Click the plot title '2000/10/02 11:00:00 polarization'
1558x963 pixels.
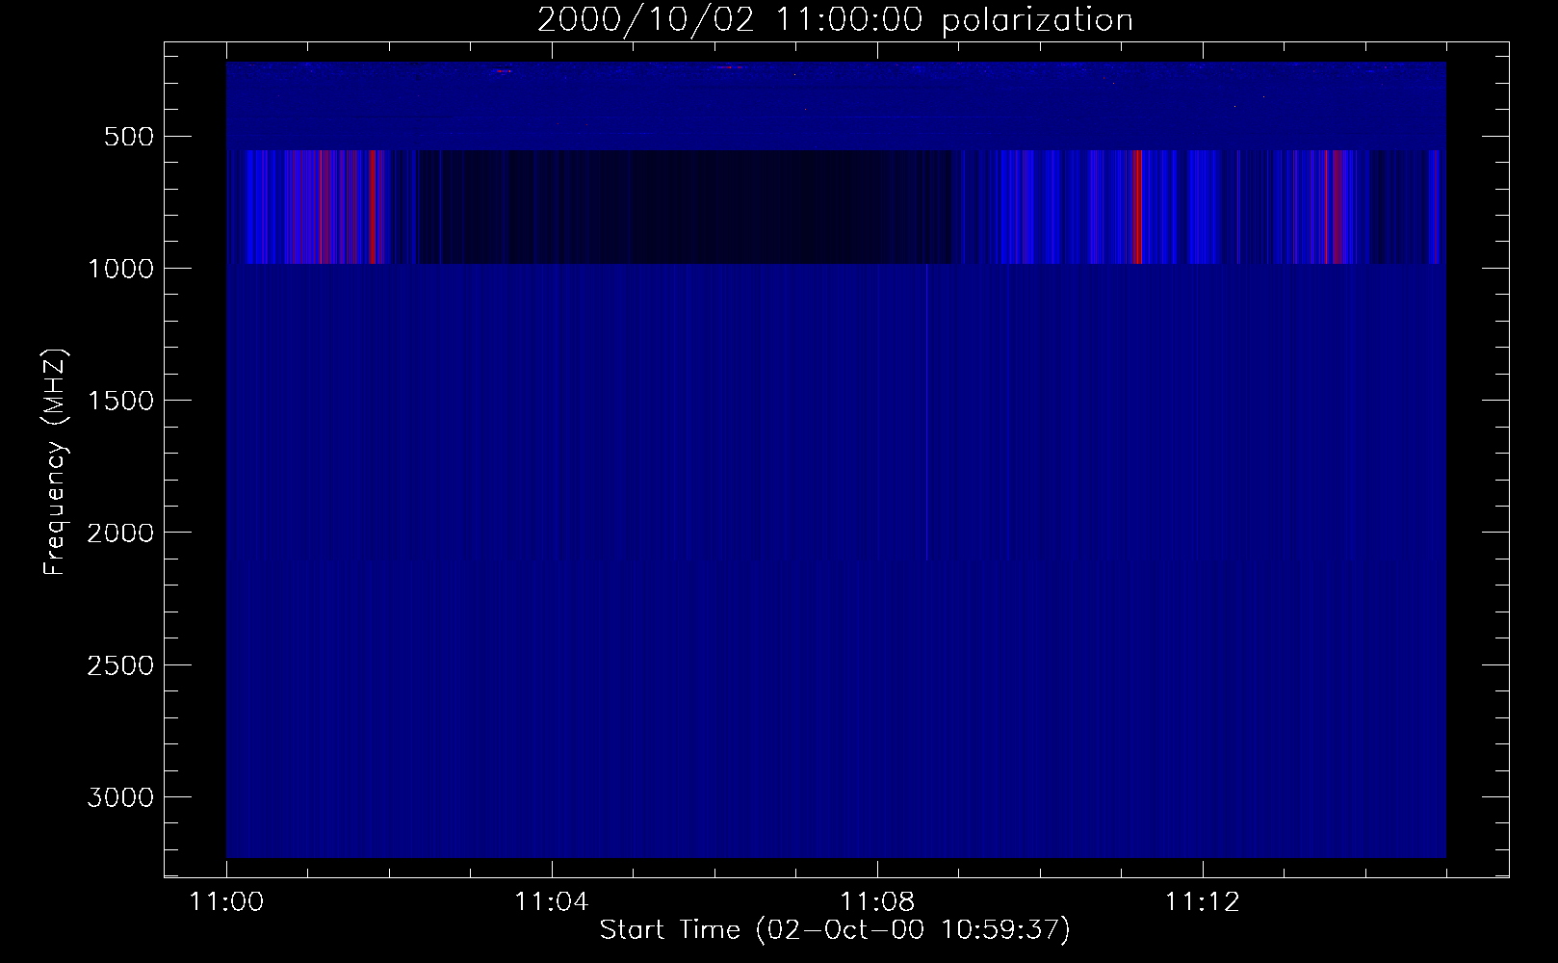tap(835, 20)
